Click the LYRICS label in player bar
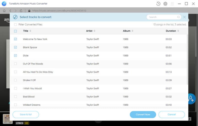 (x=20, y=123)
